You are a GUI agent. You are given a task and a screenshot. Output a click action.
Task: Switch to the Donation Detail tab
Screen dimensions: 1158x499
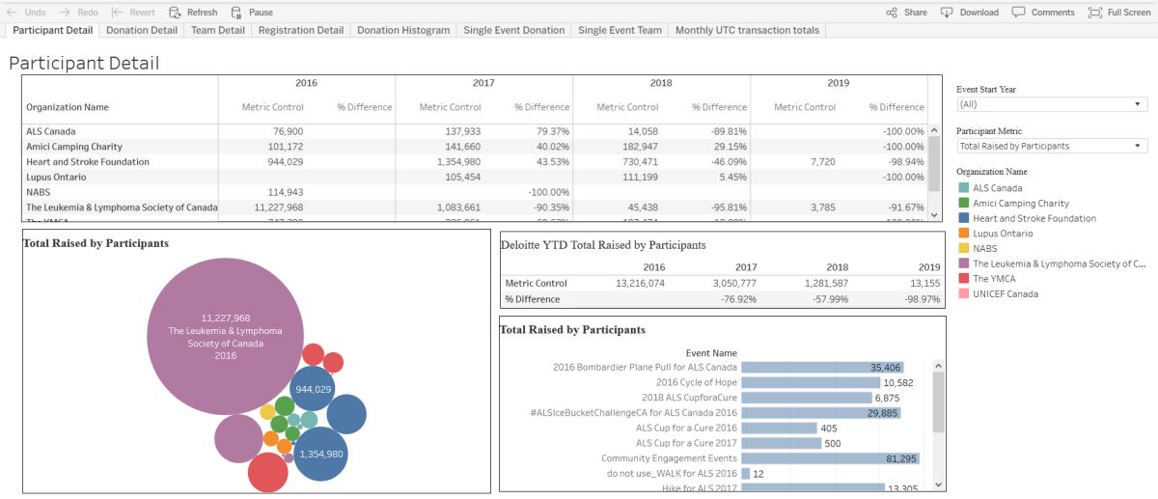point(142,30)
